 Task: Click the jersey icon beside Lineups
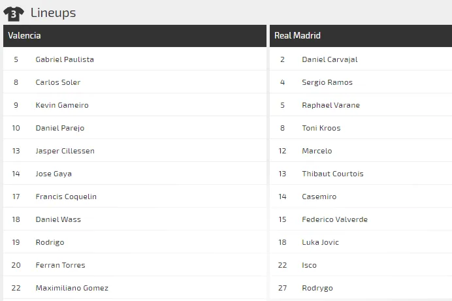pyautogui.click(x=14, y=12)
